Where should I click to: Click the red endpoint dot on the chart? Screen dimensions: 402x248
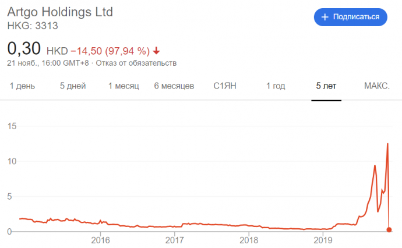tap(389, 230)
